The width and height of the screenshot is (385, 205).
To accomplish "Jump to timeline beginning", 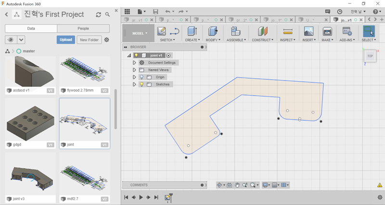I will tap(126, 197).
